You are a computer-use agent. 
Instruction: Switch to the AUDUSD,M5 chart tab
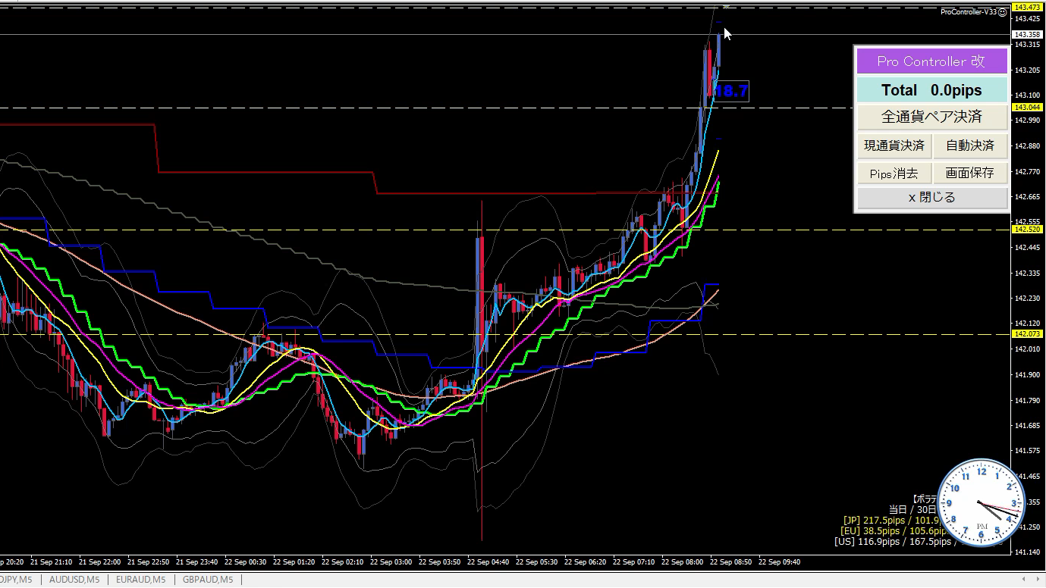coord(74,580)
